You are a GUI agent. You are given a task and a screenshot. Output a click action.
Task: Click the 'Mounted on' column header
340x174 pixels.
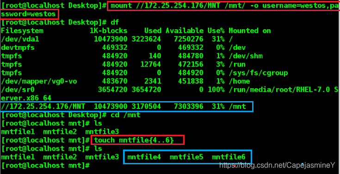pyautogui.click(x=250, y=31)
